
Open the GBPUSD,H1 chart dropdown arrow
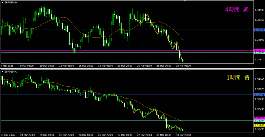[x=3, y=71]
